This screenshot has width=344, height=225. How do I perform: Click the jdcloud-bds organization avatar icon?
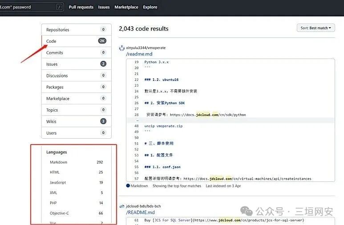point(122,206)
